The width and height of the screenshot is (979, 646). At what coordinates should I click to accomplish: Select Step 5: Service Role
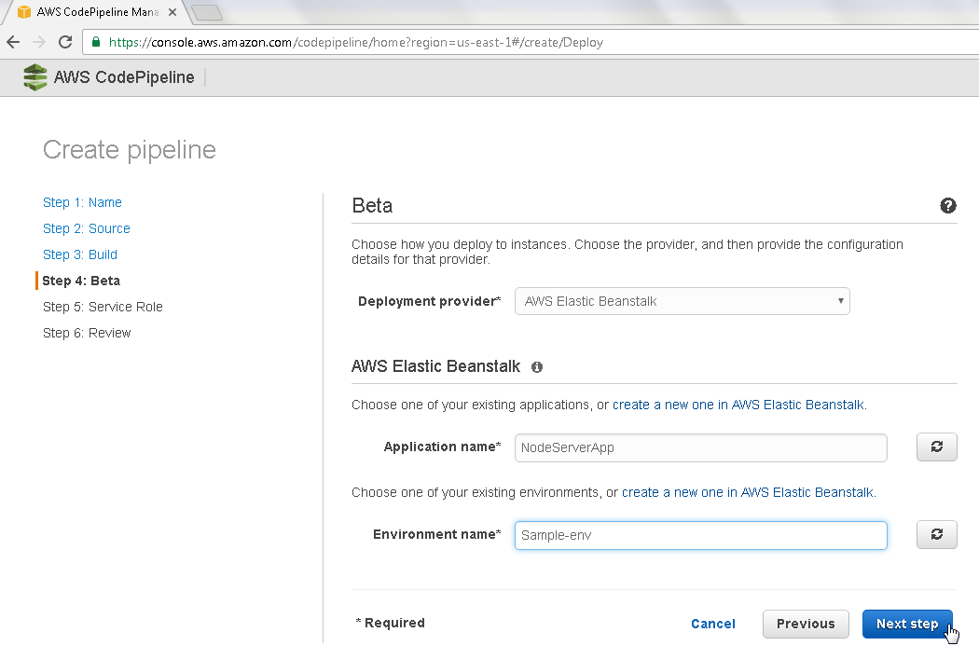[103, 307]
